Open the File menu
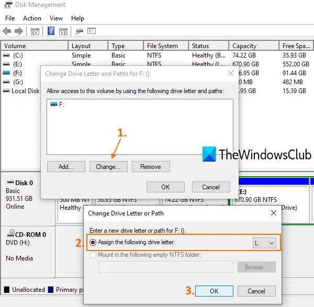 [10, 18]
